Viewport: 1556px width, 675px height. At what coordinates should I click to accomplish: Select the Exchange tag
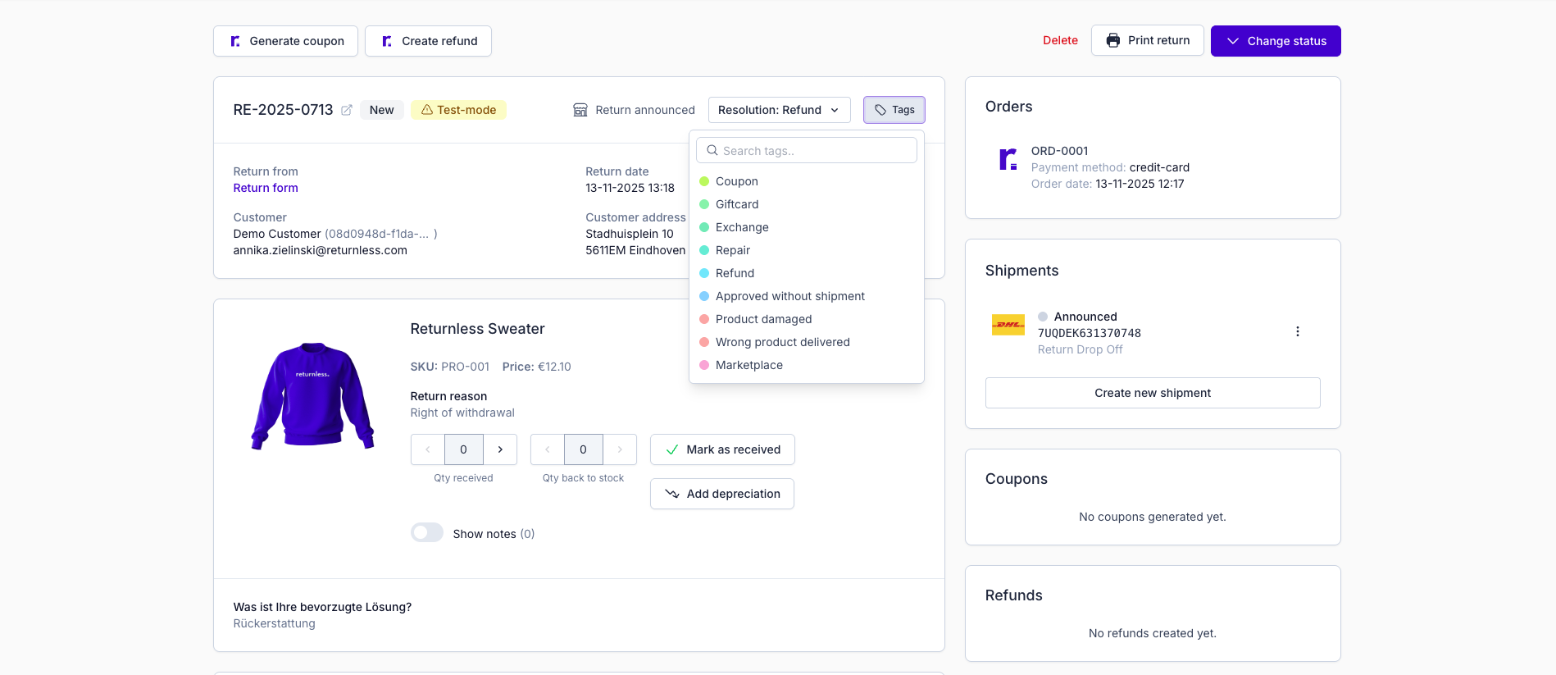[x=807, y=227]
